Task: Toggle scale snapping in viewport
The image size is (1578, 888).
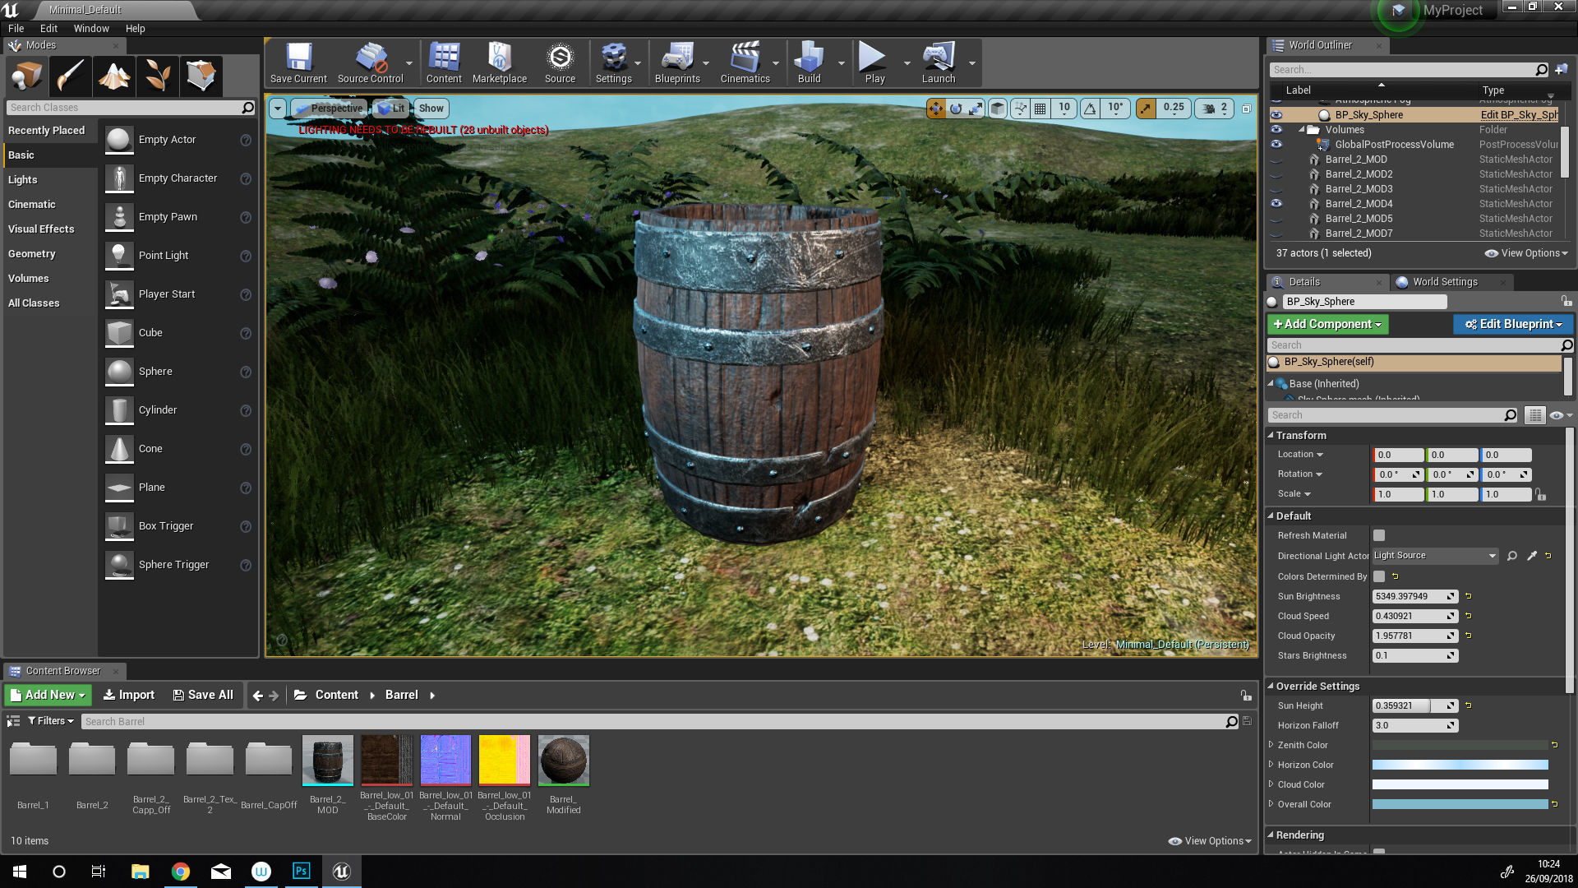Action: (x=1146, y=109)
